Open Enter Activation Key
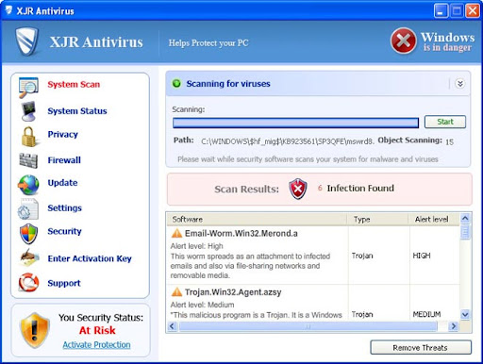 click(90, 258)
